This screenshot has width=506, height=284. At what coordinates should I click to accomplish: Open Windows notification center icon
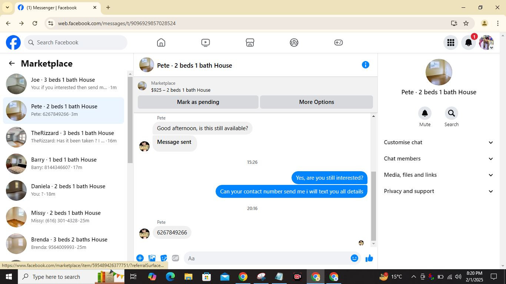(494, 277)
